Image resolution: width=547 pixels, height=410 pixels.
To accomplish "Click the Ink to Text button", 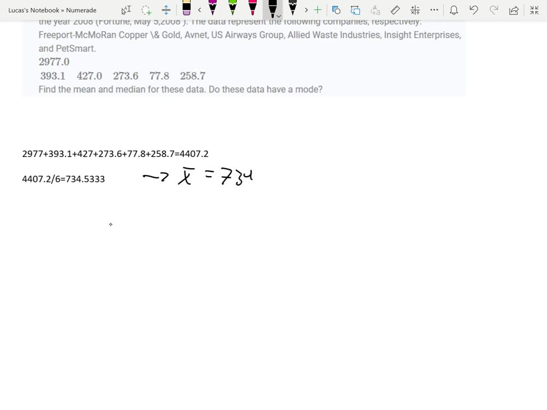I will coord(376,10).
